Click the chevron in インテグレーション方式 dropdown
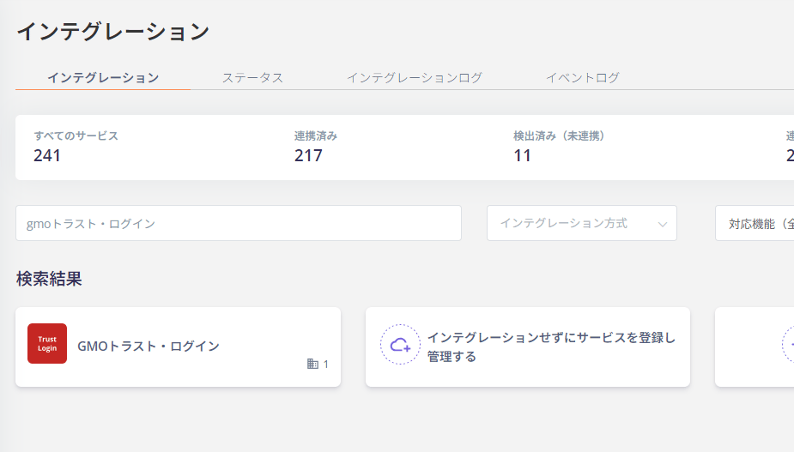Image resolution: width=794 pixels, height=452 pixels. (x=663, y=224)
